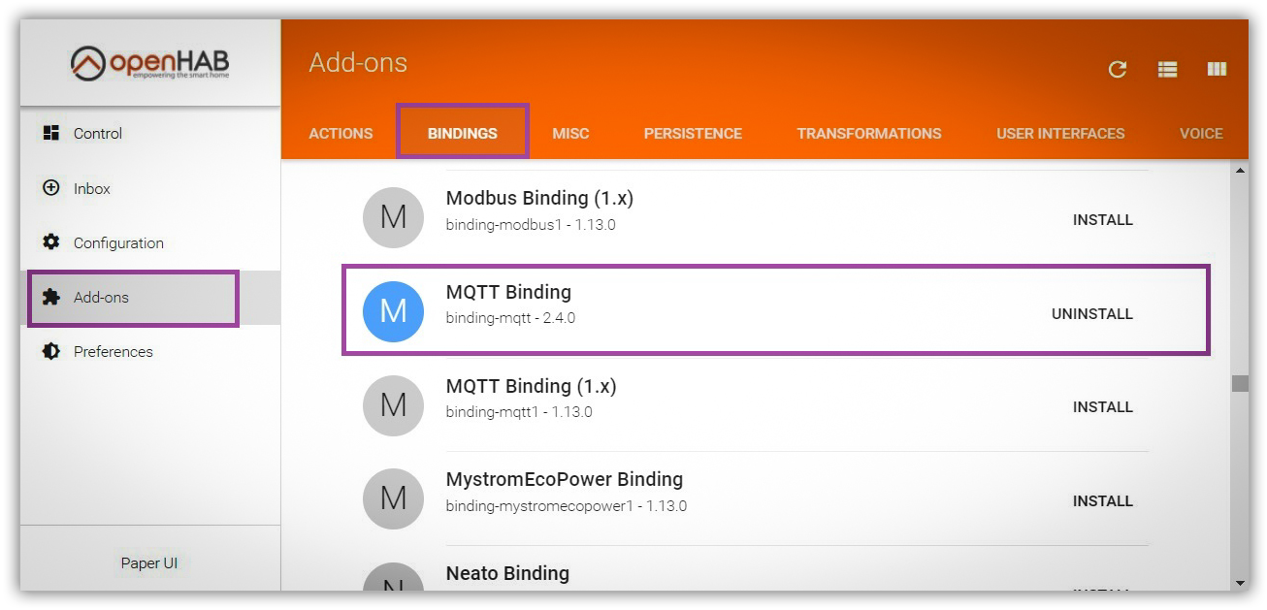Click the scrollbar down arrow
This screenshot has width=1267, height=610.
pos(1240,583)
